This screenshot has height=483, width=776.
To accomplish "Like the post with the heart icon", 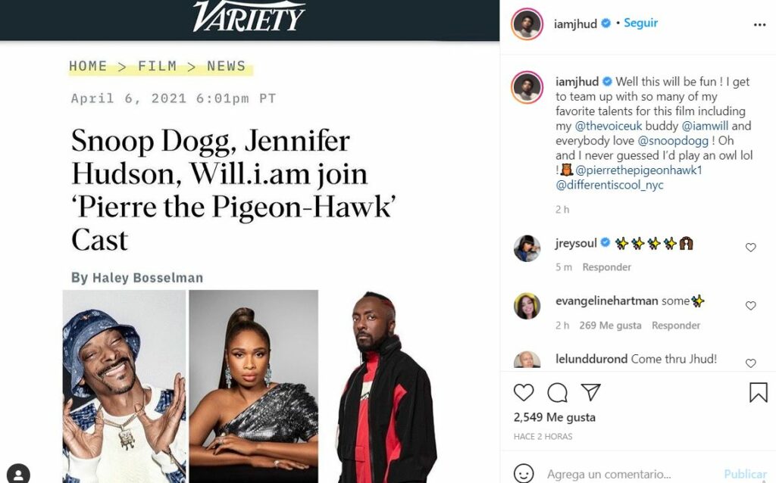I will (524, 392).
